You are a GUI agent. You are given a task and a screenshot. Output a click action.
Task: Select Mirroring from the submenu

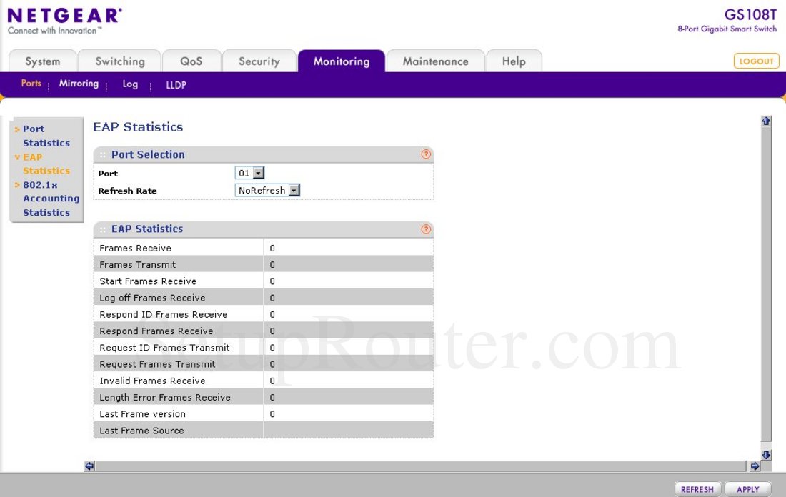(x=79, y=84)
